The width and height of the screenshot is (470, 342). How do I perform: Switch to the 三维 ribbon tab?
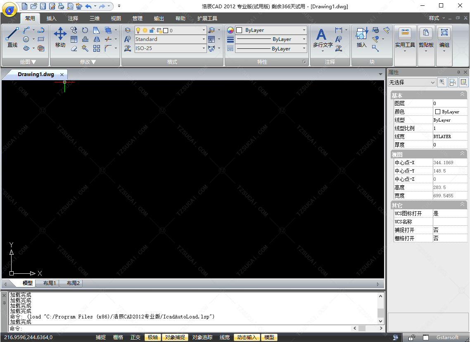click(x=95, y=18)
